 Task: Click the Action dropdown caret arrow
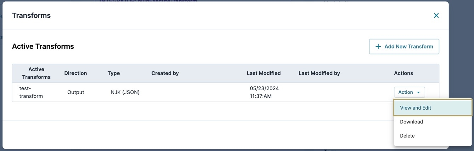(x=418, y=92)
